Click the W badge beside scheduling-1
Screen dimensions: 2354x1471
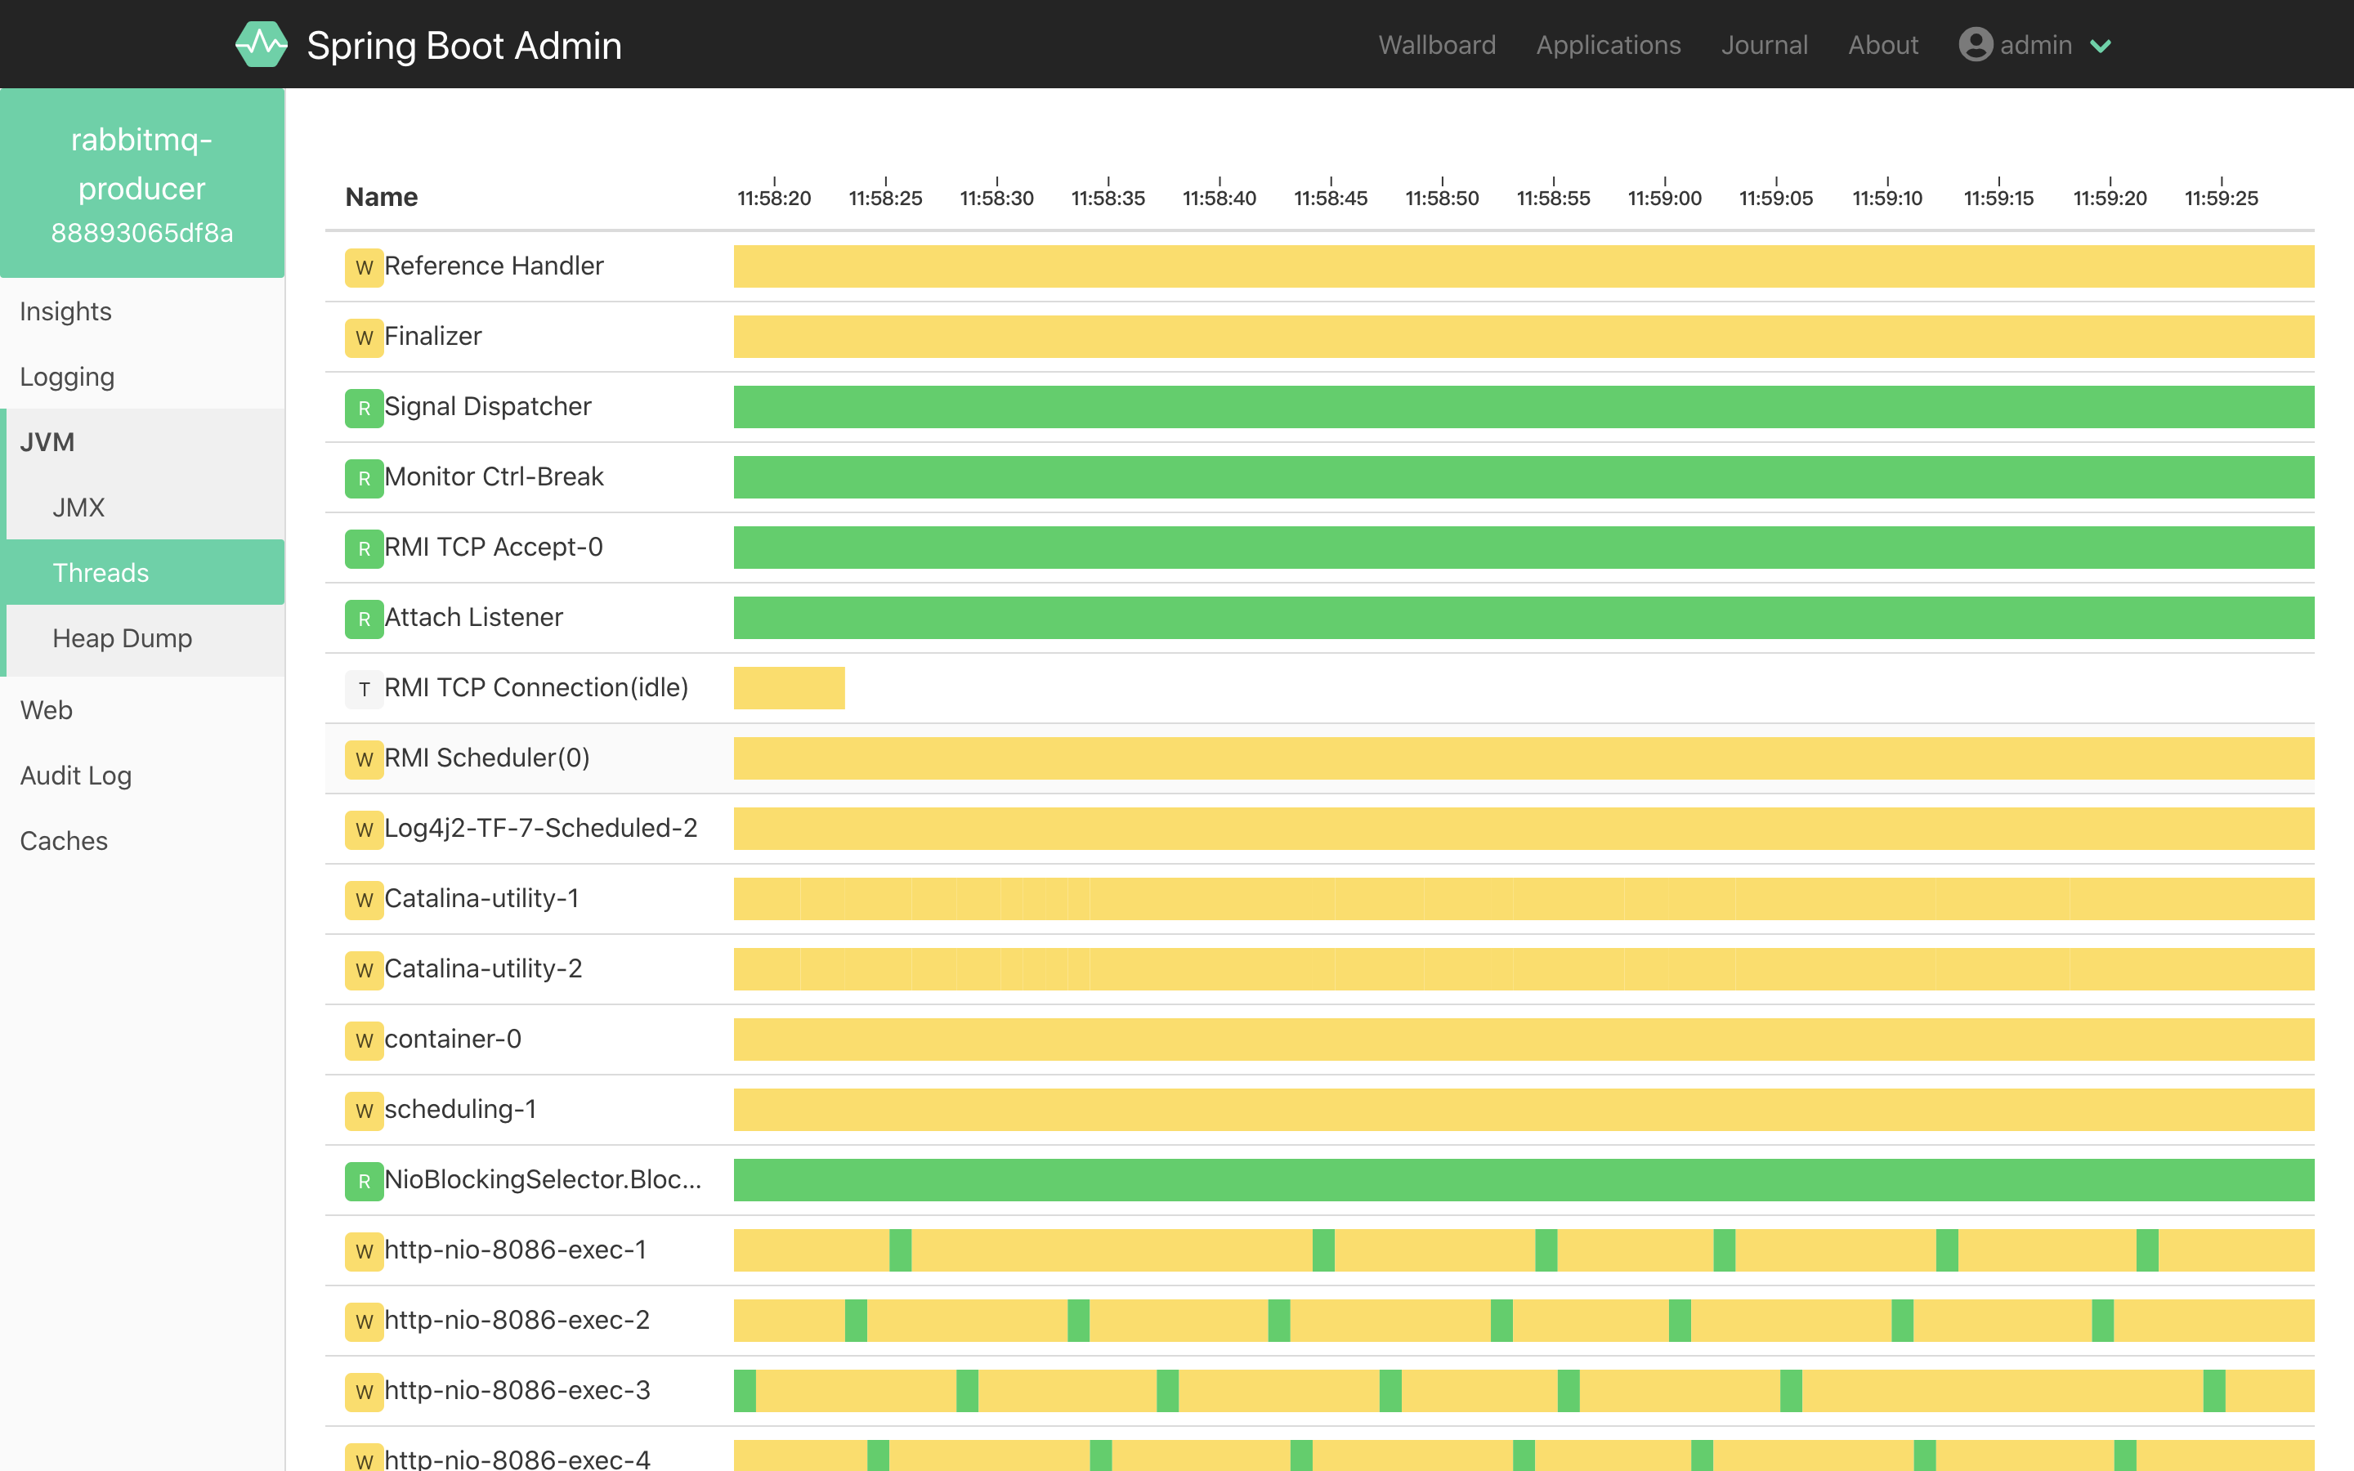pyautogui.click(x=364, y=1110)
